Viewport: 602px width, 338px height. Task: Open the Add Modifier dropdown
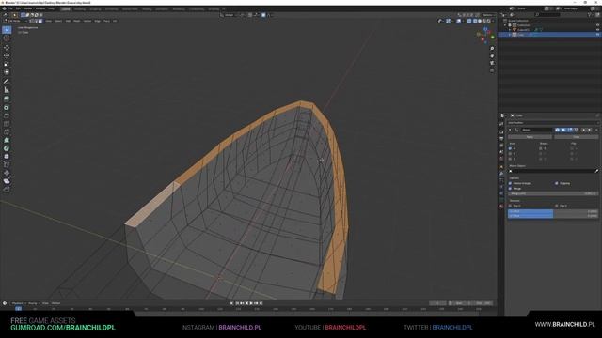point(553,123)
